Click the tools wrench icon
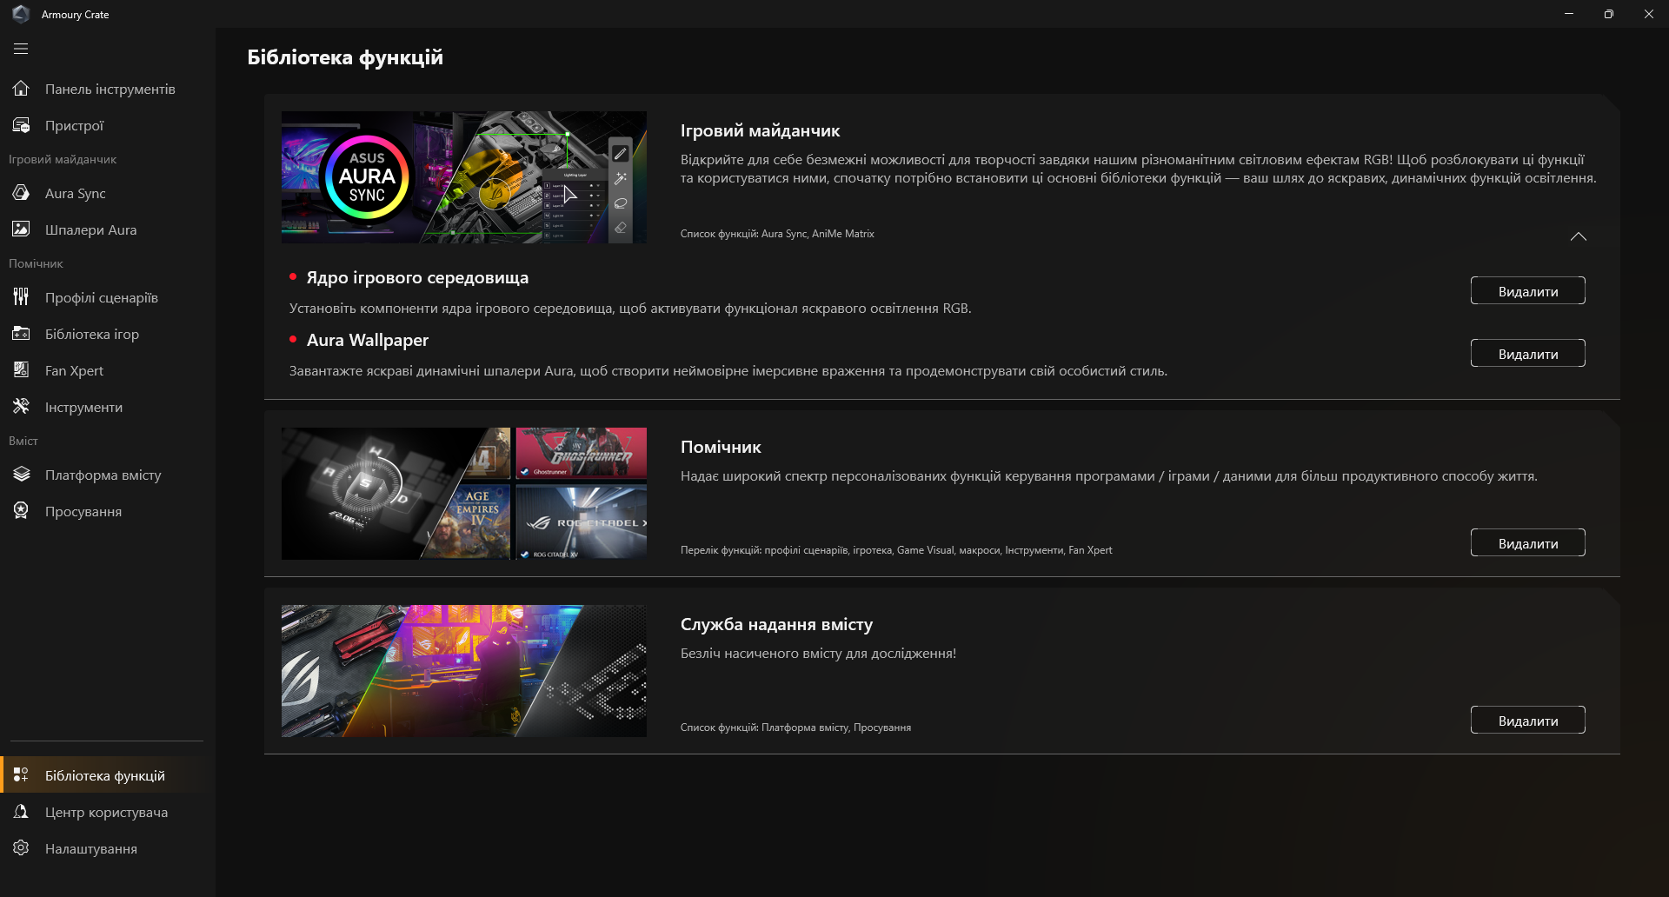 [21, 407]
